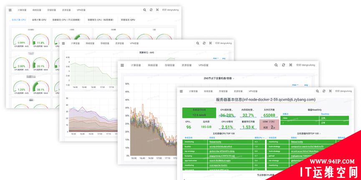Open 存储容量 menu in the 预算单元 - AVG window
The height and width of the screenshot is (180, 361).
pyautogui.click(x=105, y=43)
